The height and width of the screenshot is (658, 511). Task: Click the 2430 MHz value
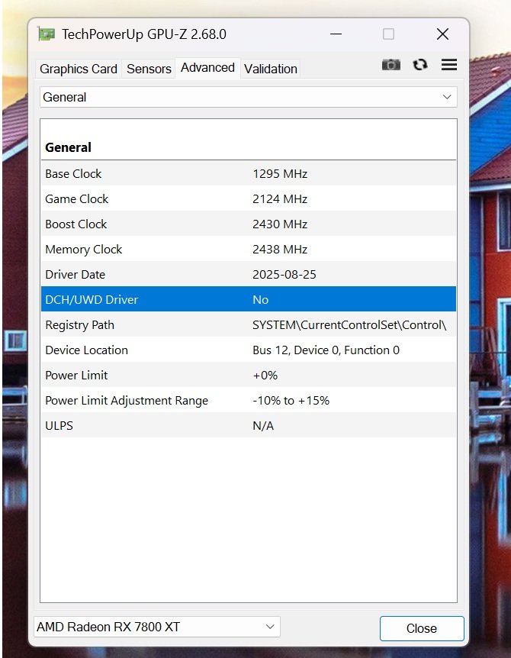(x=280, y=224)
